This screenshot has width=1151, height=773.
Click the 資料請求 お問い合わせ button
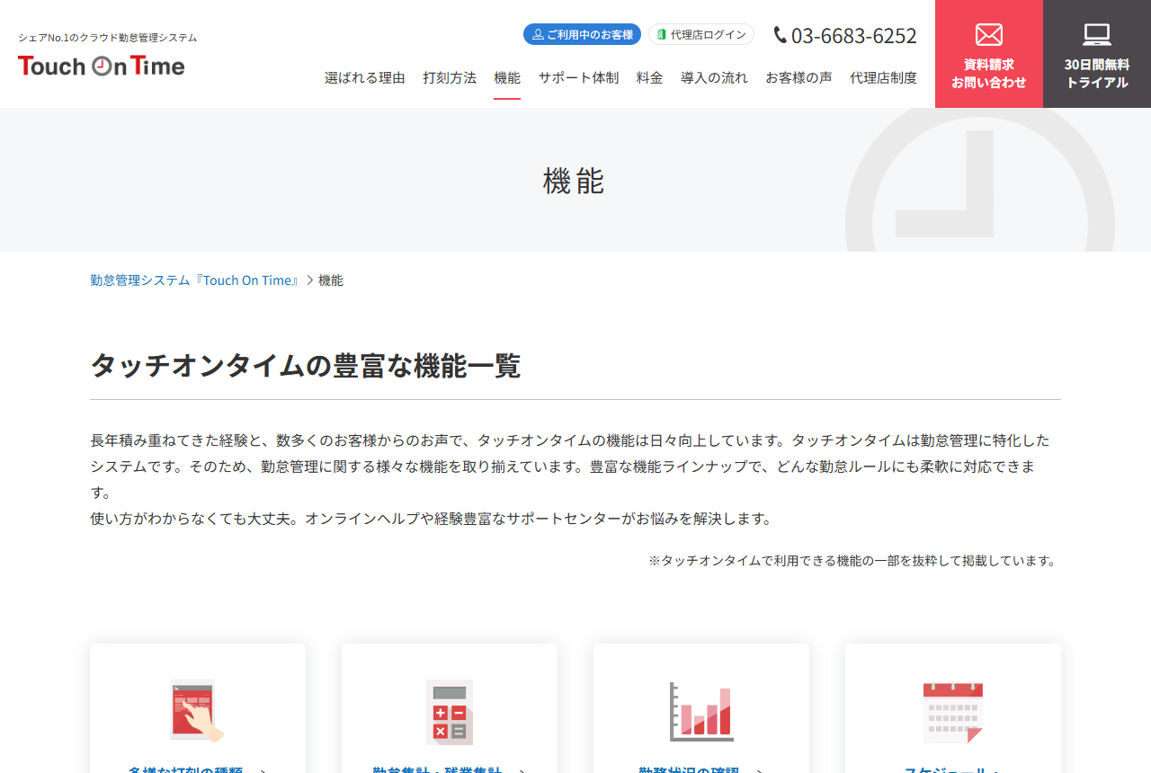tap(989, 54)
